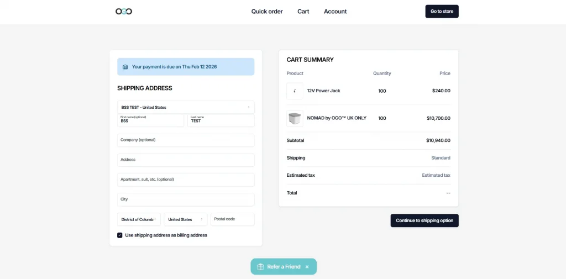Open the Quick order menu item

267,12
